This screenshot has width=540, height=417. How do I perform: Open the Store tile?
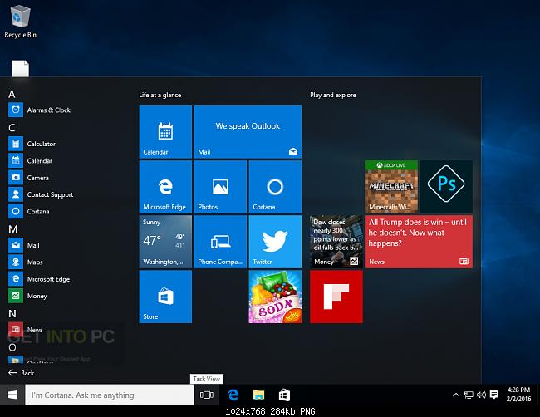165,297
